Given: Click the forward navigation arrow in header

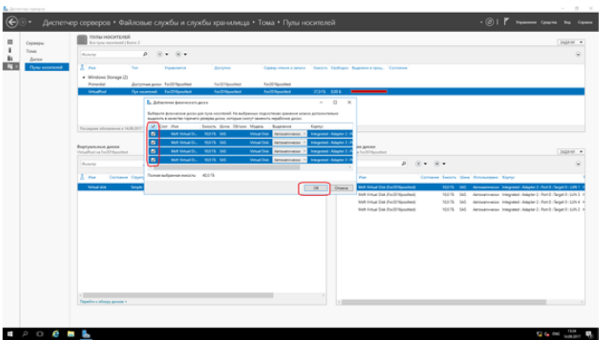Looking at the screenshot, I should point(23,23).
